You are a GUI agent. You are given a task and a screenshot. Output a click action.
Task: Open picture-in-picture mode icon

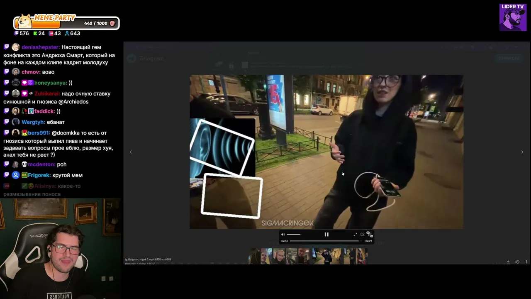coord(363,235)
